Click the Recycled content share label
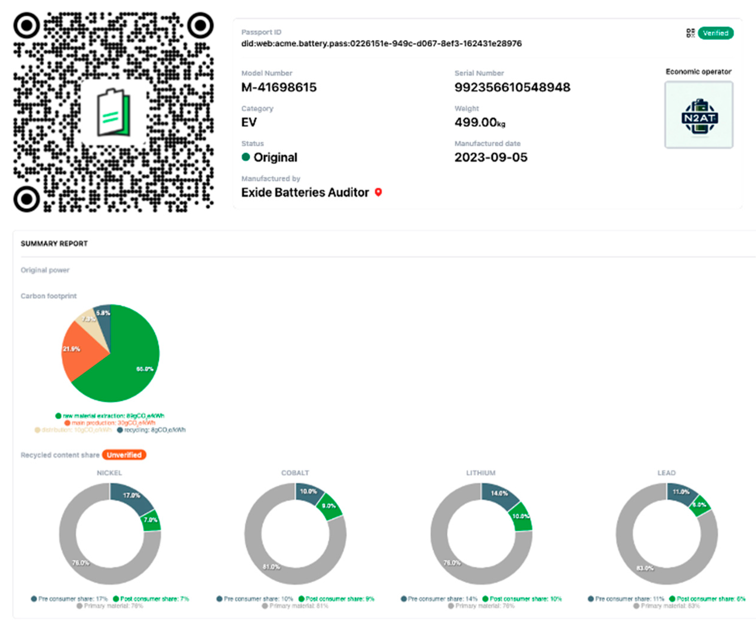This screenshot has height=620, width=756. click(60, 455)
